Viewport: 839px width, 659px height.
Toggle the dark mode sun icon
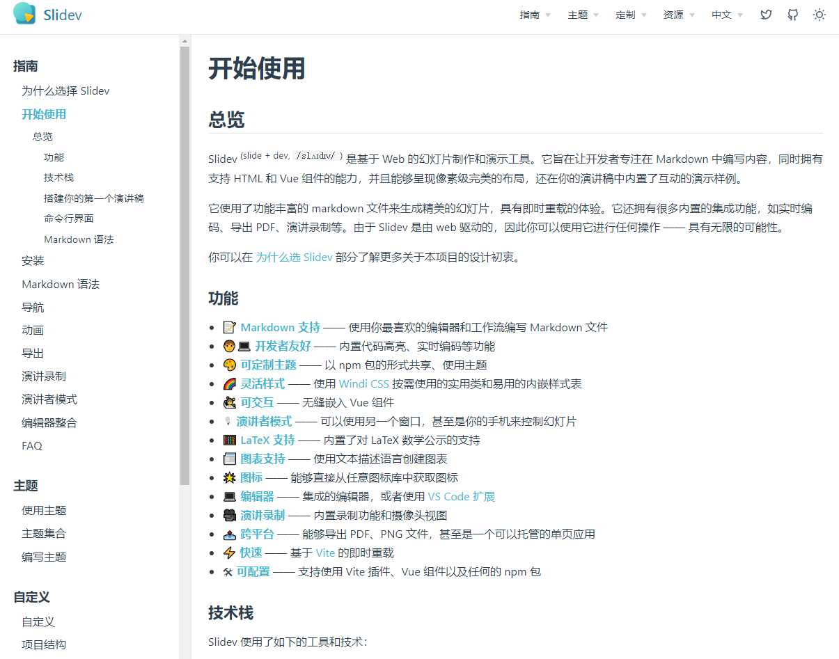820,15
